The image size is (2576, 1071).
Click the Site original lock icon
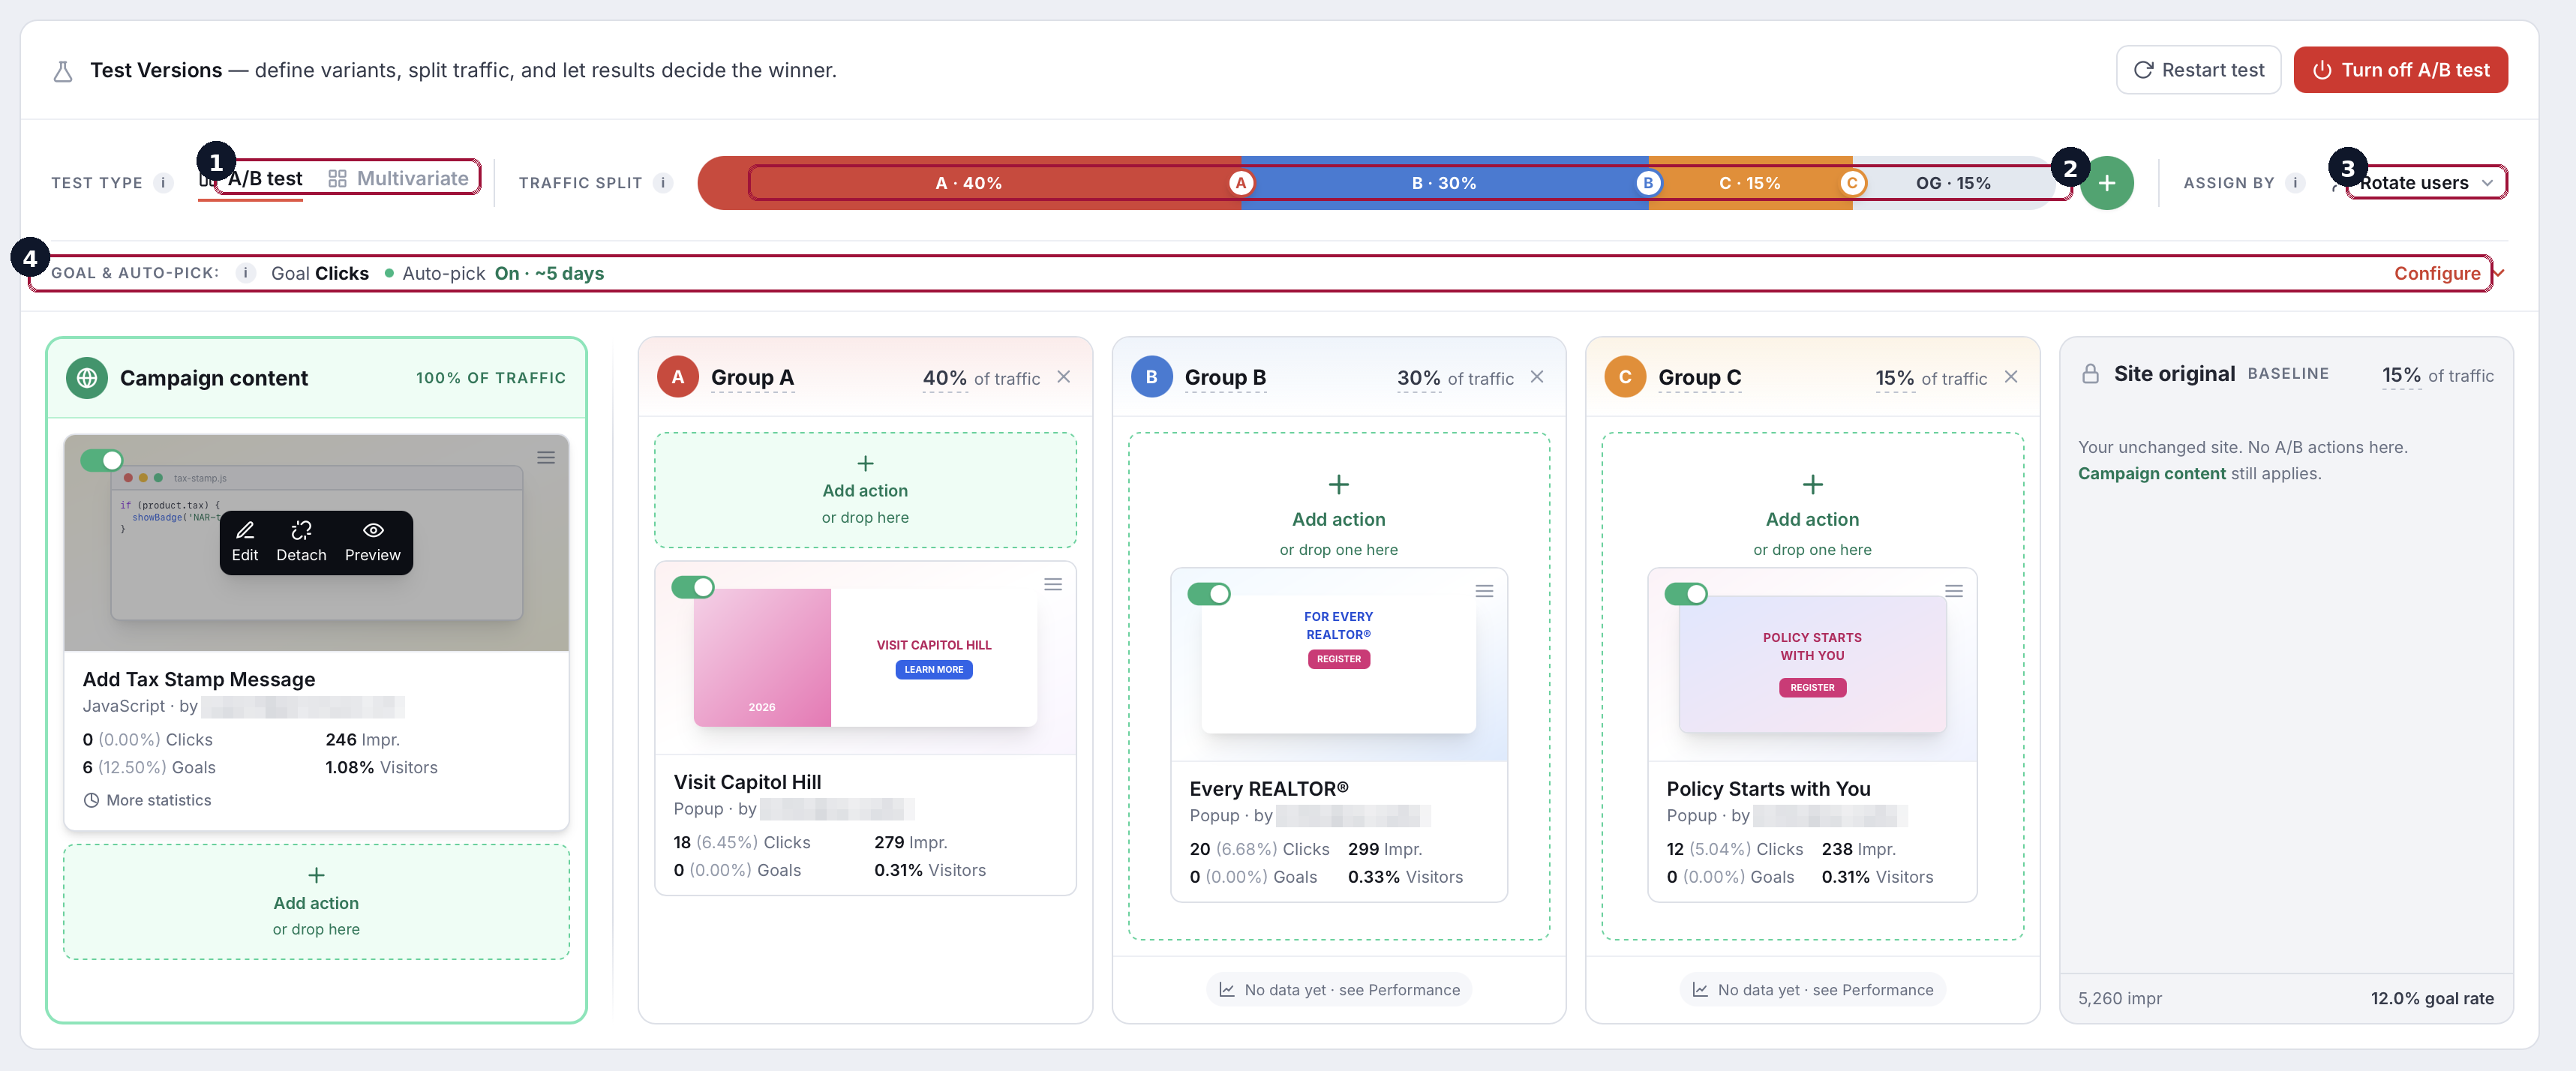[2090, 374]
